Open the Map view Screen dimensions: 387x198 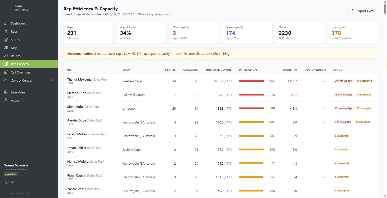(x=29, y=48)
